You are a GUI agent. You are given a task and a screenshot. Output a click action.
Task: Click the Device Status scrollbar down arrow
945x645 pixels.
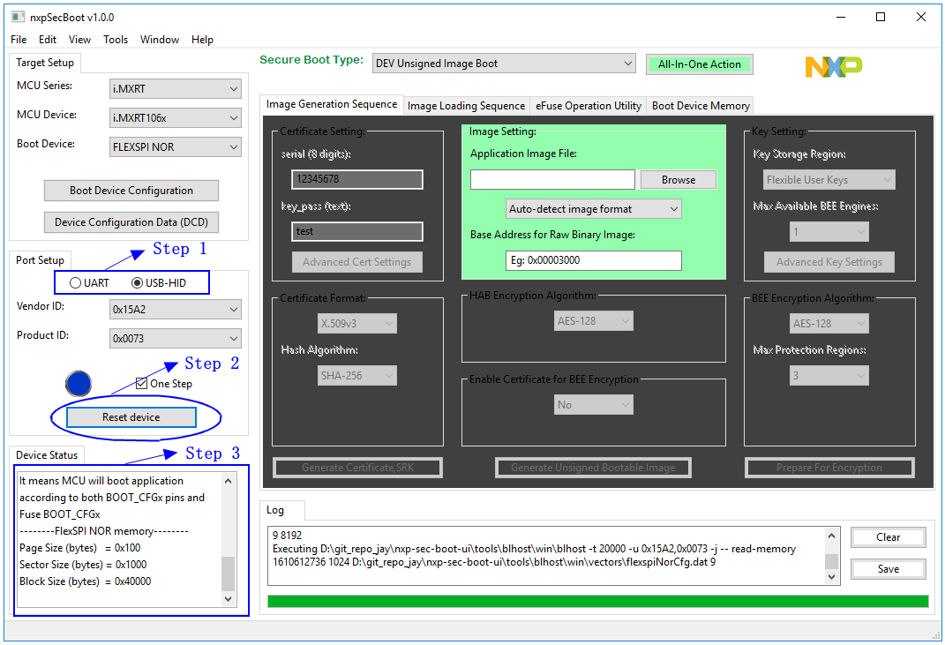228,598
